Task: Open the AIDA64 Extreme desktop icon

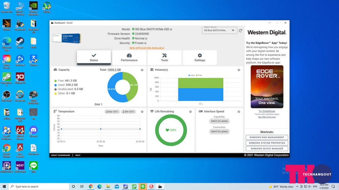Action: click(20, 133)
